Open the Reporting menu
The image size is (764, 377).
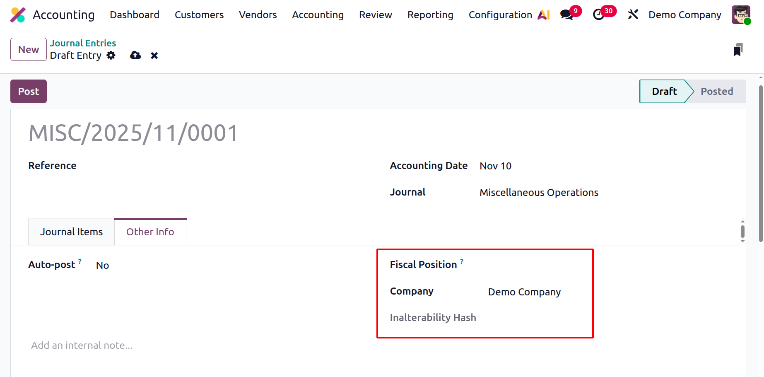click(430, 15)
